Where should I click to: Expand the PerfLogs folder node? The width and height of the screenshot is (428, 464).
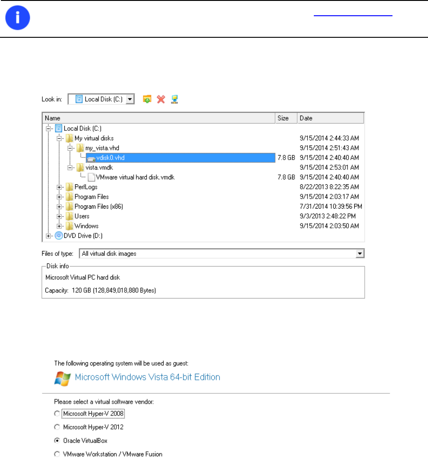click(x=59, y=187)
